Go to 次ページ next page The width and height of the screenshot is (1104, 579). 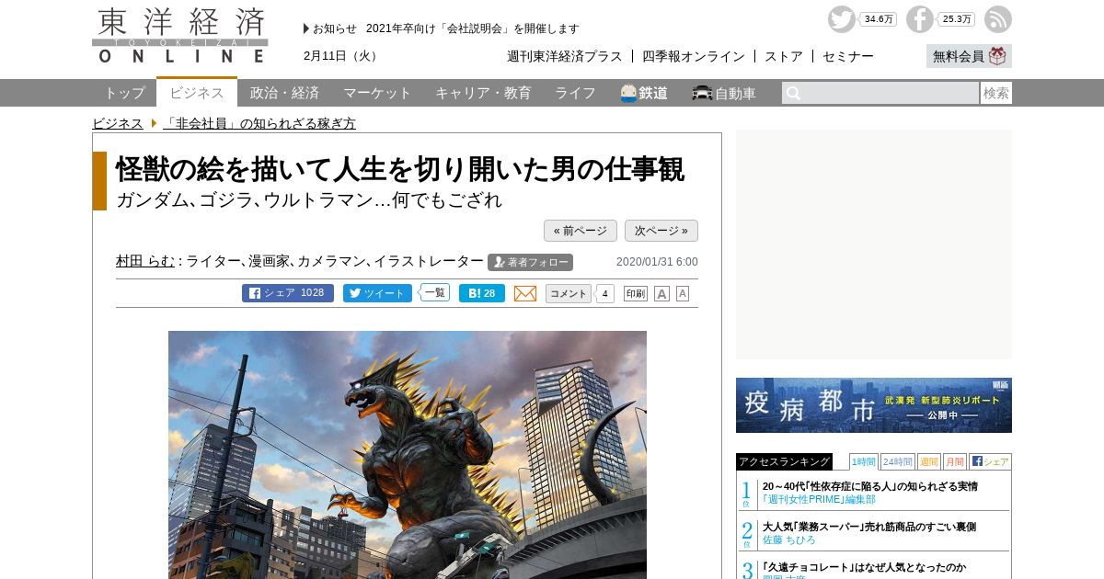[x=661, y=231]
